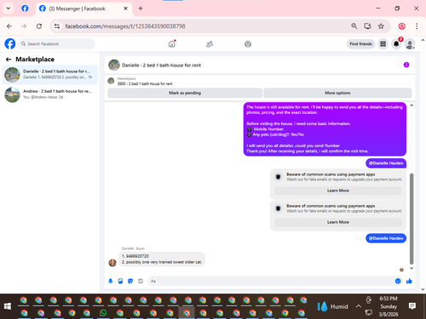426x319 pixels.
Task: Click the browser back button
Action: [9, 26]
